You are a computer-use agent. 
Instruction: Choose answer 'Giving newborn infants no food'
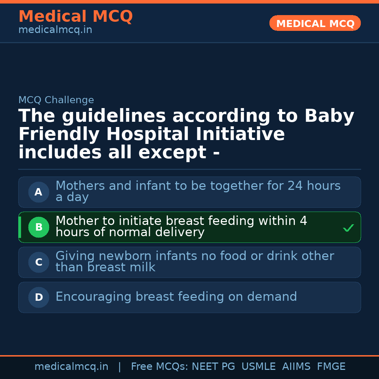pyautogui.click(x=194, y=261)
